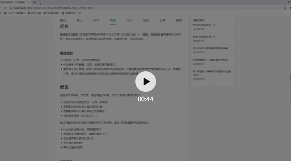Play the video with the center play button
291x161 pixels.
tap(146, 82)
